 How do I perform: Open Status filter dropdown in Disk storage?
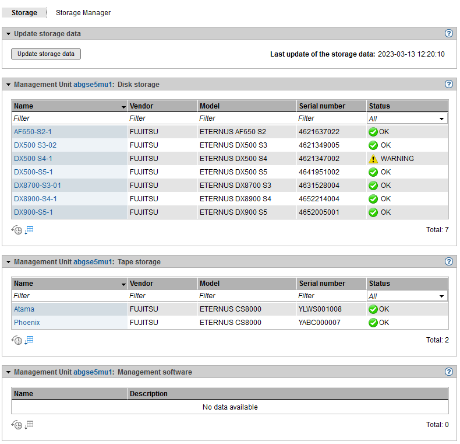[x=407, y=118]
